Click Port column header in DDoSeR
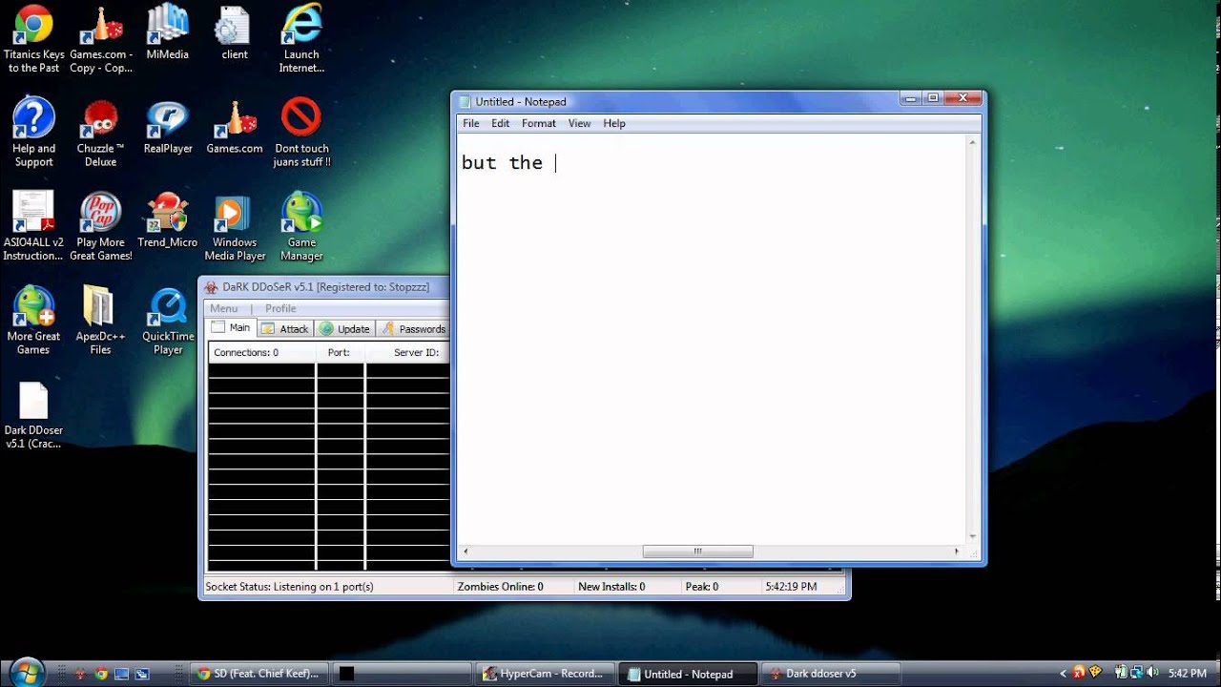 (340, 352)
